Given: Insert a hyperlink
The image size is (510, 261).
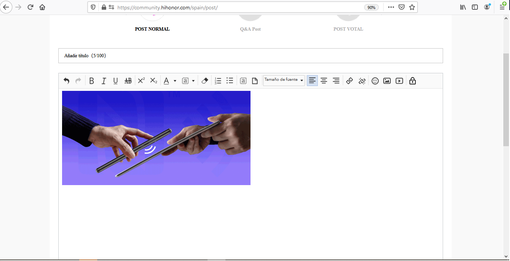Looking at the screenshot, I should pyautogui.click(x=350, y=81).
